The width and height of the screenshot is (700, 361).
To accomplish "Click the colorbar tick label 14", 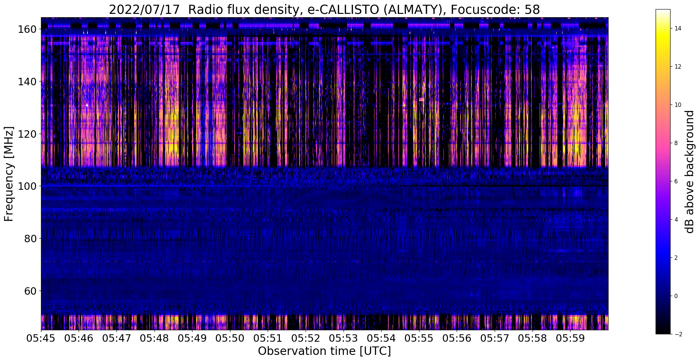I will point(678,28).
